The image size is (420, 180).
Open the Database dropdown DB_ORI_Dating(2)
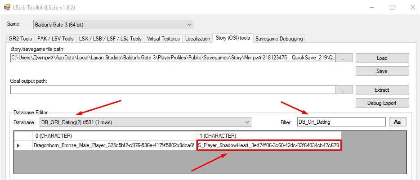click(145, 122)
